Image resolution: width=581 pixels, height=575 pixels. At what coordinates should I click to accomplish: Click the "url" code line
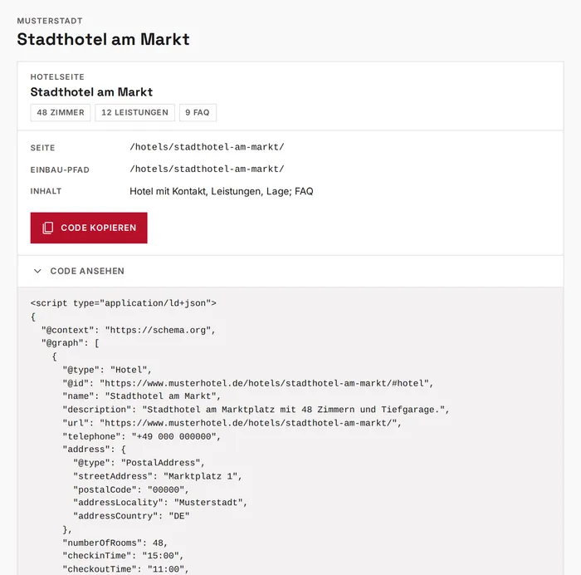232,423
